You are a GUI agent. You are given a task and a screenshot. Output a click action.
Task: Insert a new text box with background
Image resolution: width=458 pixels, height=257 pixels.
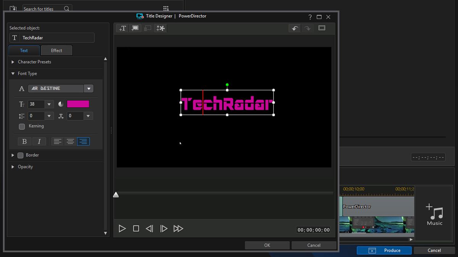click(x=135, y=28)
